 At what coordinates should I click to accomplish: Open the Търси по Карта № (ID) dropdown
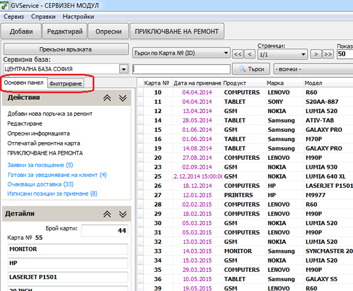pyautogui.click(x=181, y=53)
